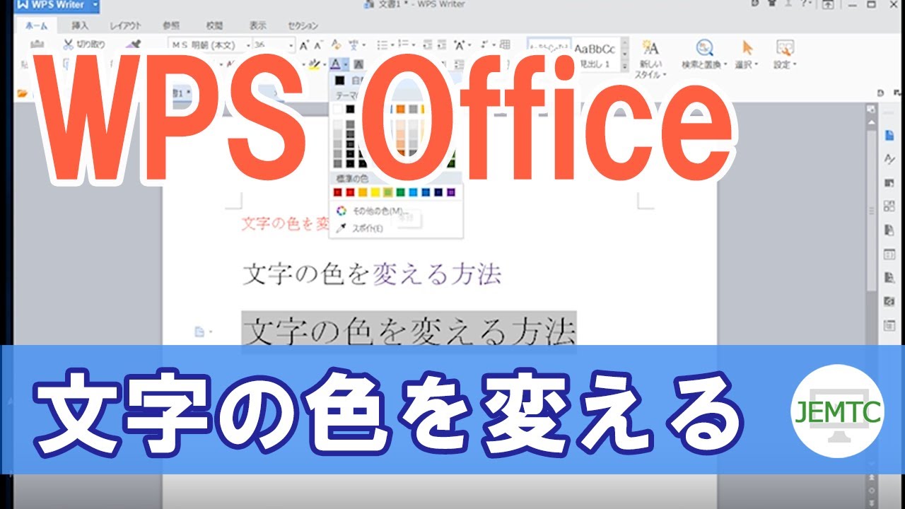905x509 pixels.
Task: Click the Increase Indent icon
Action: 442,45
